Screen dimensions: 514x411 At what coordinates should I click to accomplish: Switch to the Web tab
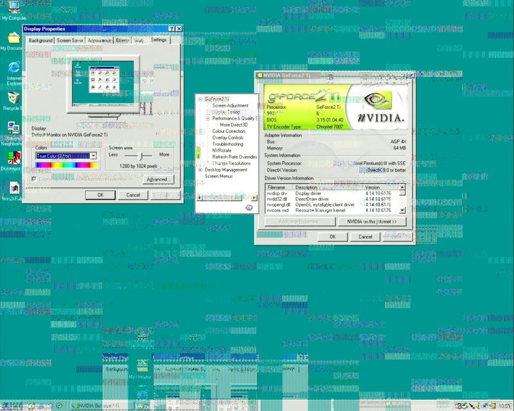pyautogui.click(x=139, y=40)
